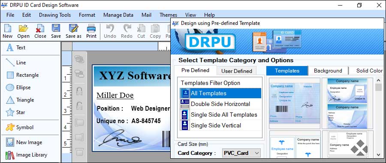This screenshot has width=386, height=163.
Task: Pick the first blue barcode template thumbnail
Action: point(294,103)
